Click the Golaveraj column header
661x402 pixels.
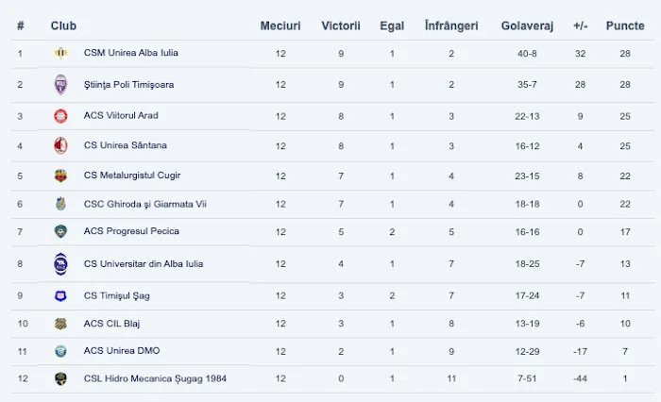(x=527, y=25)
